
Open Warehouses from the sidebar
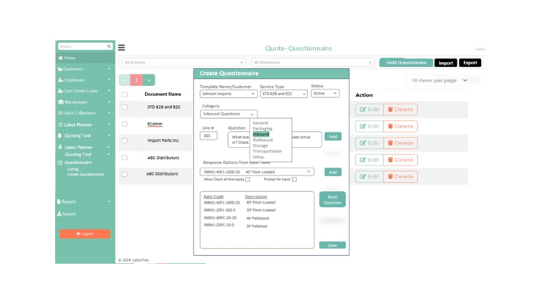[x=76, y=102]
